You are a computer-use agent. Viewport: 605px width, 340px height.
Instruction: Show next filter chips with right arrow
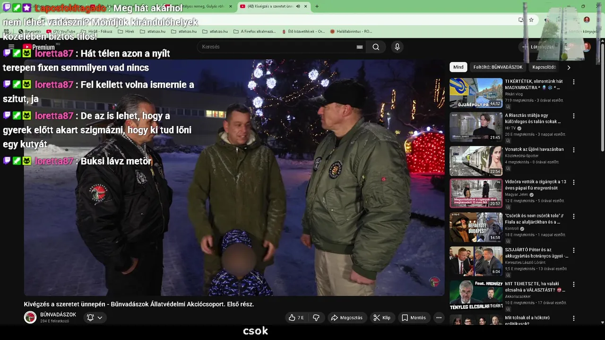click(569, 67)
